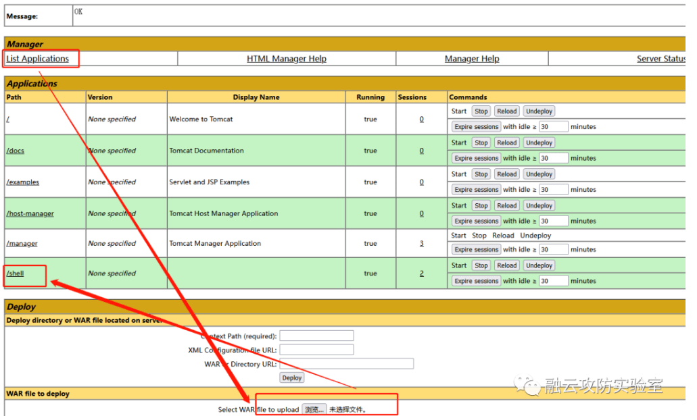Reload the /examples application

point(506,174)
